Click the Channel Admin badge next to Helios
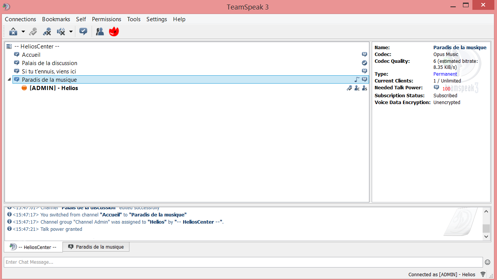Viewport: 497px width, 280px height. [357, 88]
